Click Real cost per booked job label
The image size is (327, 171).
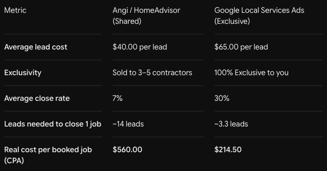[48, 149]
